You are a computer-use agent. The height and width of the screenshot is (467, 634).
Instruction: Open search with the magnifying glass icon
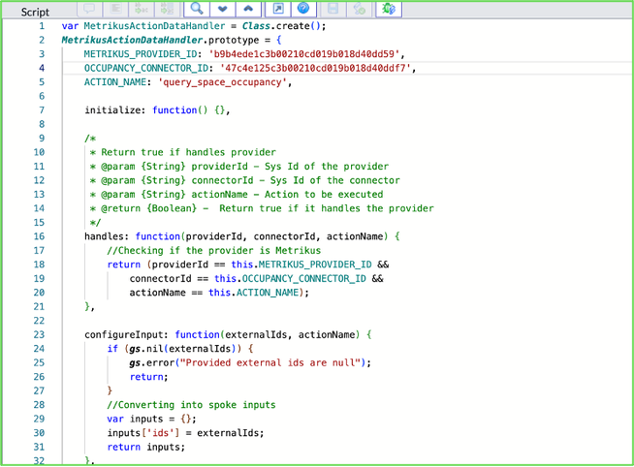click(x=196, y=9)
